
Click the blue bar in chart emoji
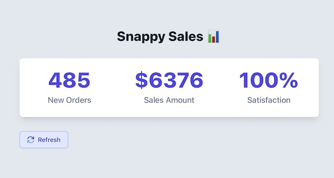[x=217, y=37]
